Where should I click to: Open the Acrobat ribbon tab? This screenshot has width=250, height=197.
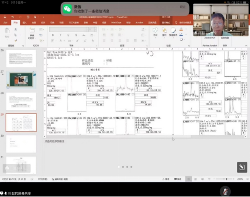(139, 23)
